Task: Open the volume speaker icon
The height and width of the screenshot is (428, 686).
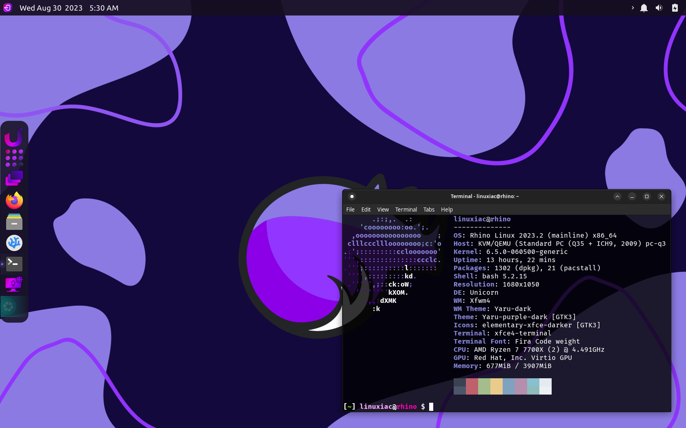Action: pyautogui.click(x=659, y=8)
